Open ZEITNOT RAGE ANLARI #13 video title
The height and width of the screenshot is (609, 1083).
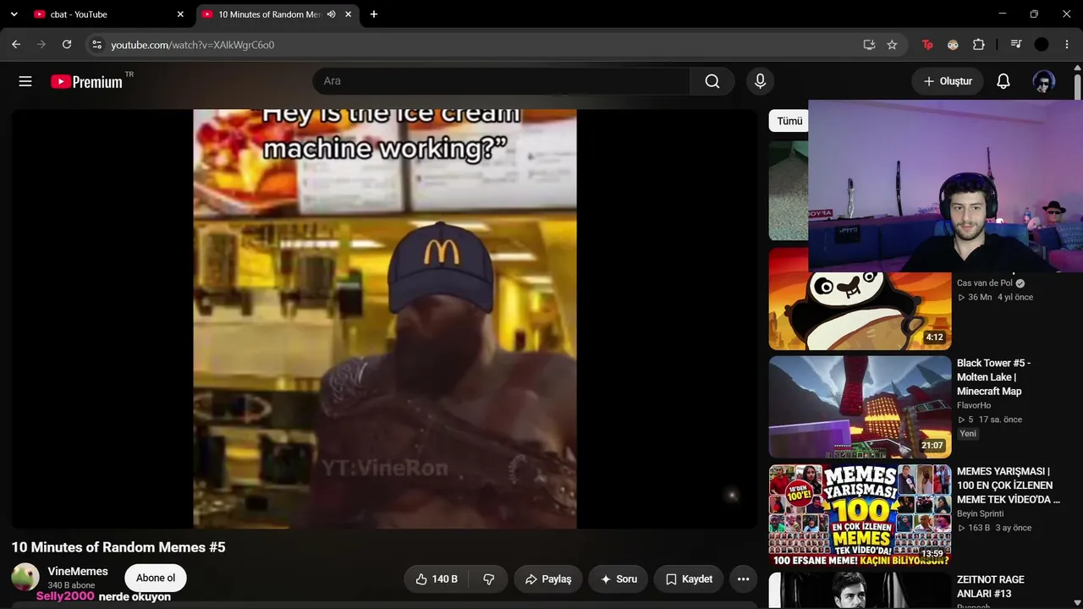991,586
